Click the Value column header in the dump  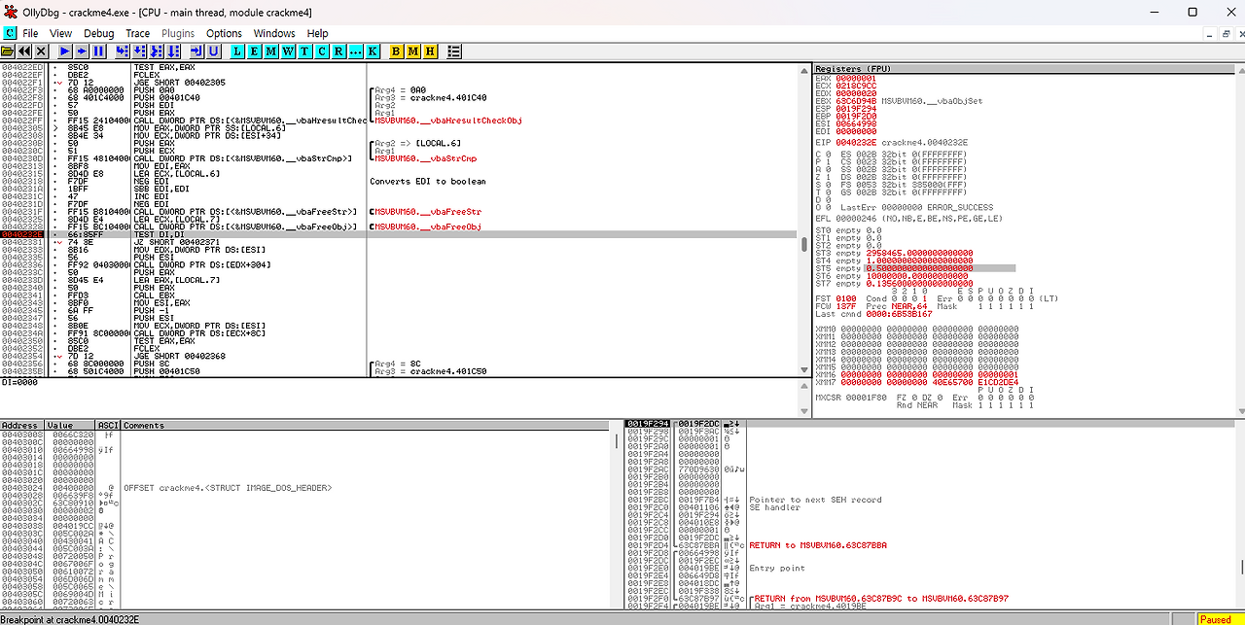click(71, 426)
